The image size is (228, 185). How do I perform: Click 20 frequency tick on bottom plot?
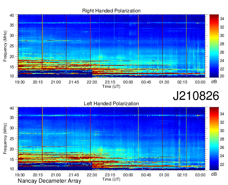pos(12,149)
